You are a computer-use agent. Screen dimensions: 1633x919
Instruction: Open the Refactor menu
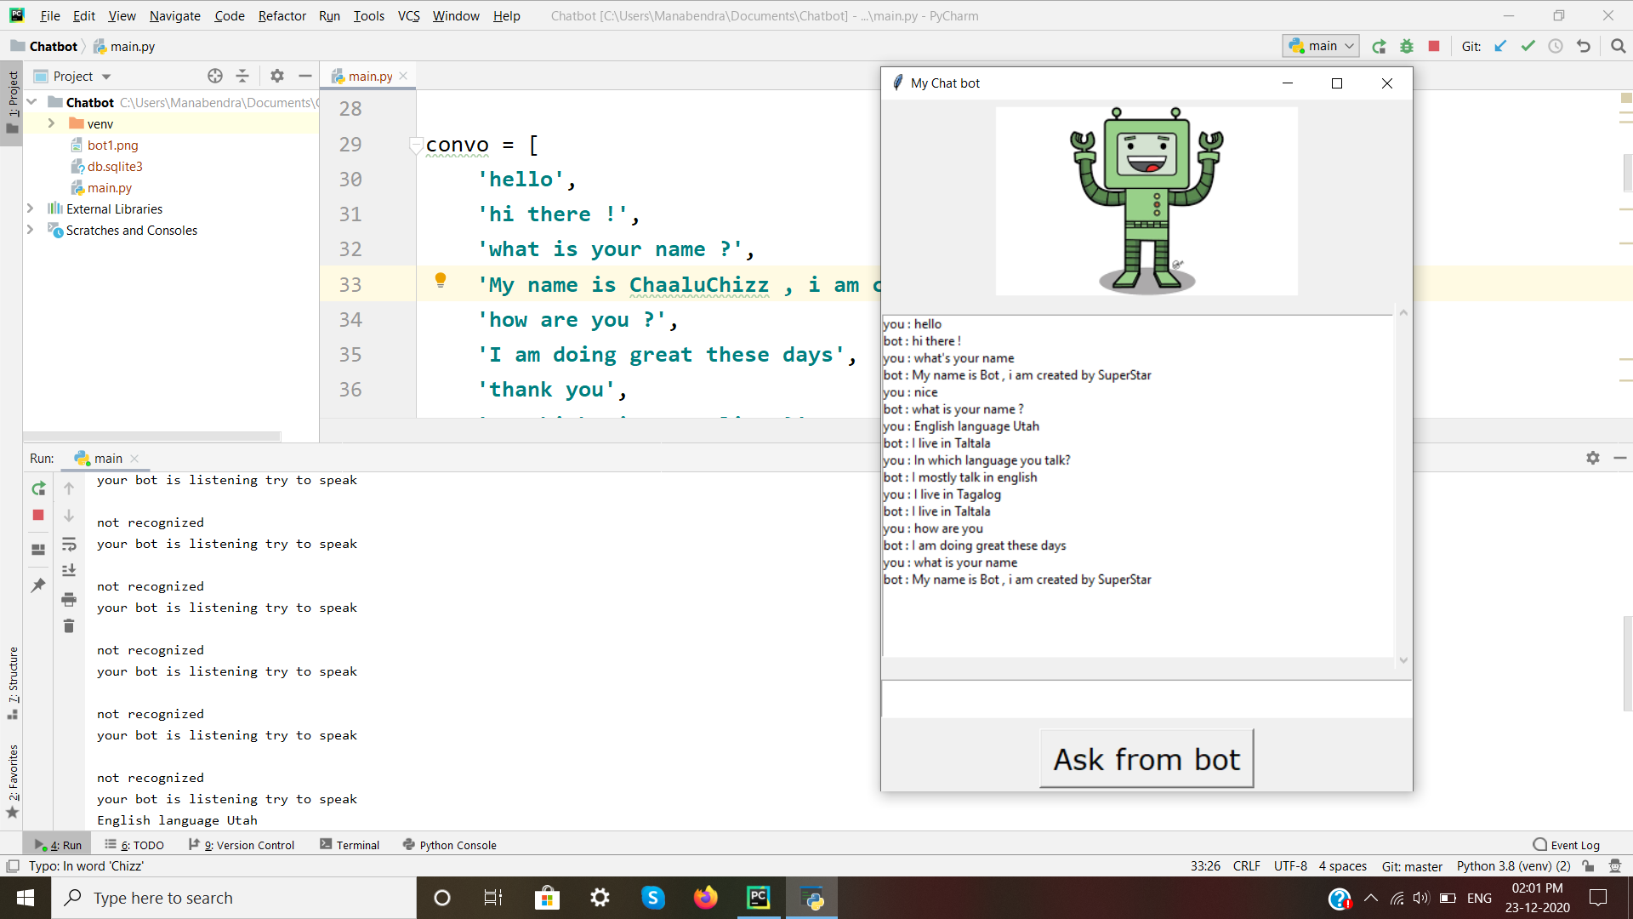[282, 16]
